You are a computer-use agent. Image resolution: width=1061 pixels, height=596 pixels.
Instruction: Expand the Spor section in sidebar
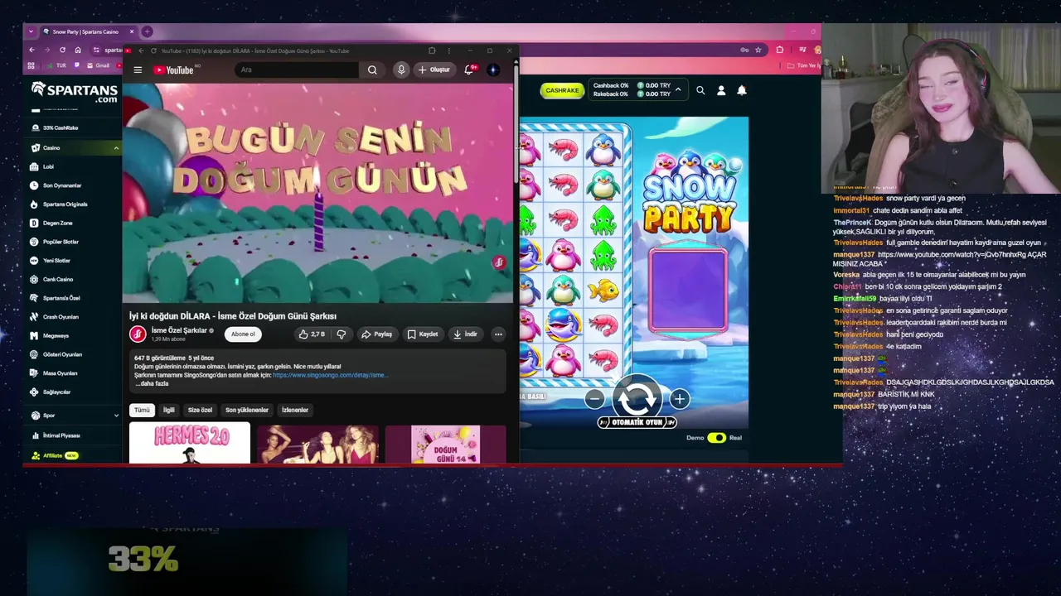pyautogui.click(x=116, y=416)
